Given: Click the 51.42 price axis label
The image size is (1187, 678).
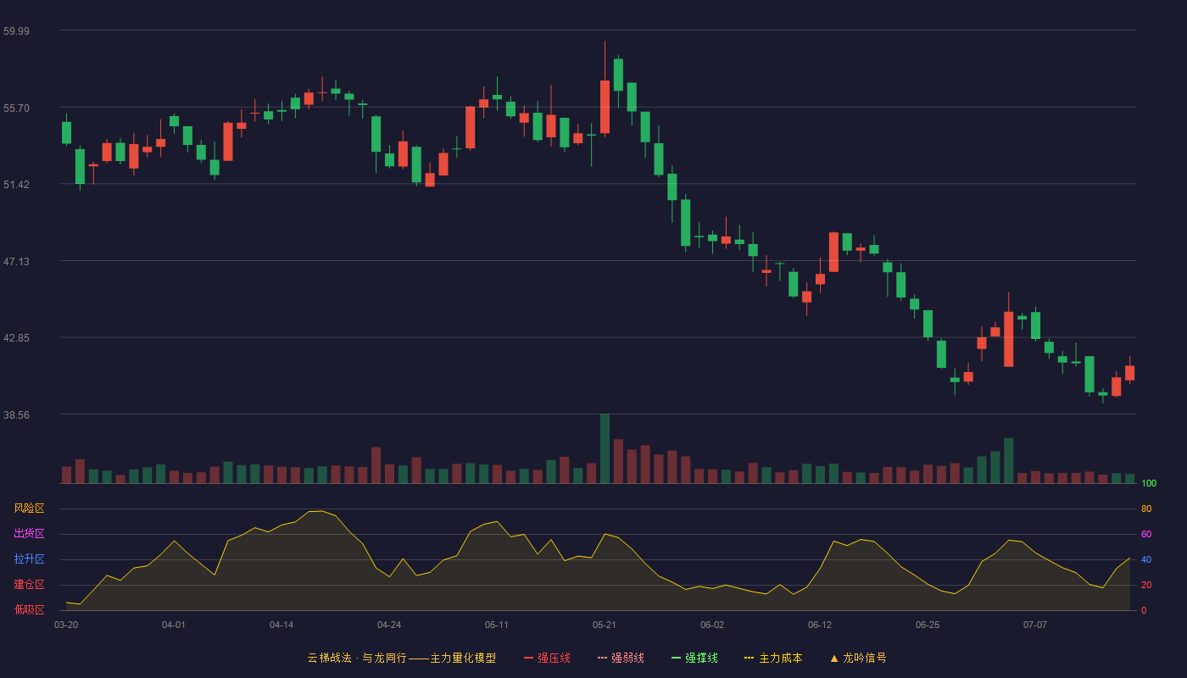Looking at the screenshot, I should (x=16, y=184).
